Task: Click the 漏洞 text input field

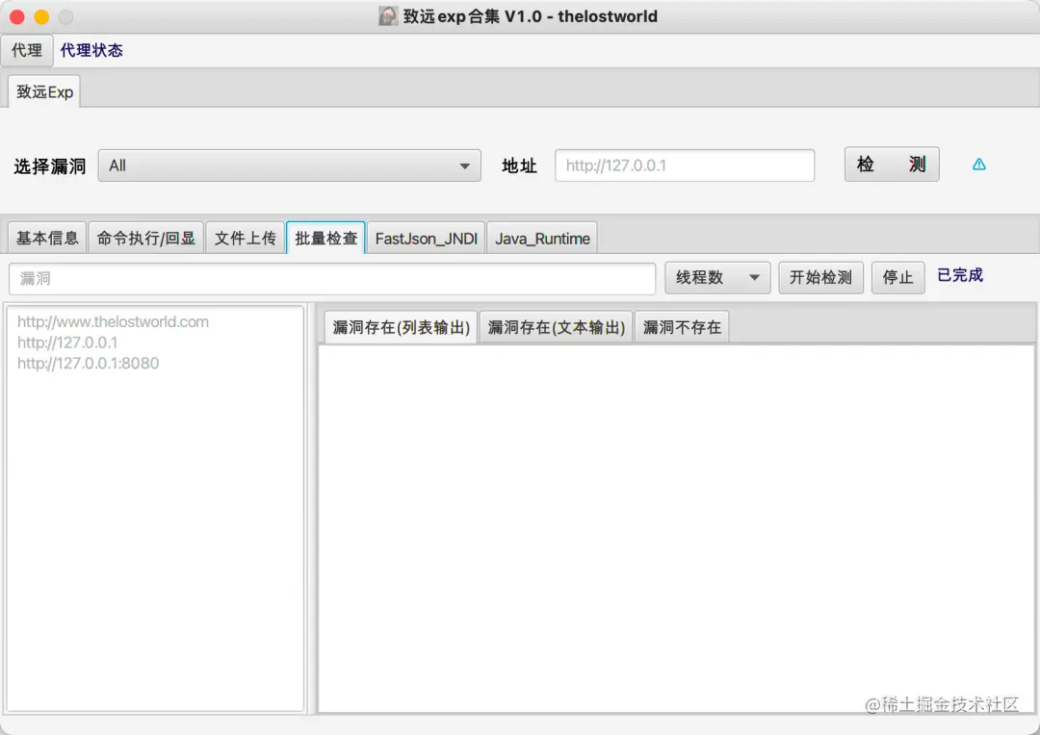Action: [332, 278]
